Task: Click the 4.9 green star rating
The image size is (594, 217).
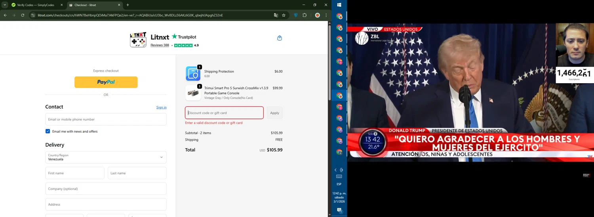Action: point(187,46)
